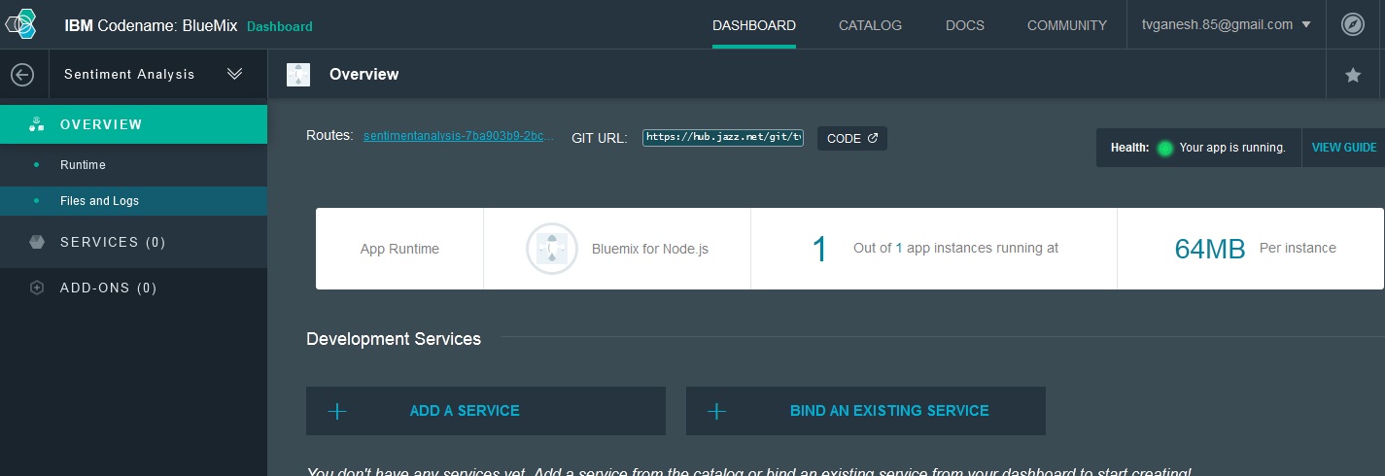Expand the Sentiment Analysis app dropdown

(x=234, y=74)
